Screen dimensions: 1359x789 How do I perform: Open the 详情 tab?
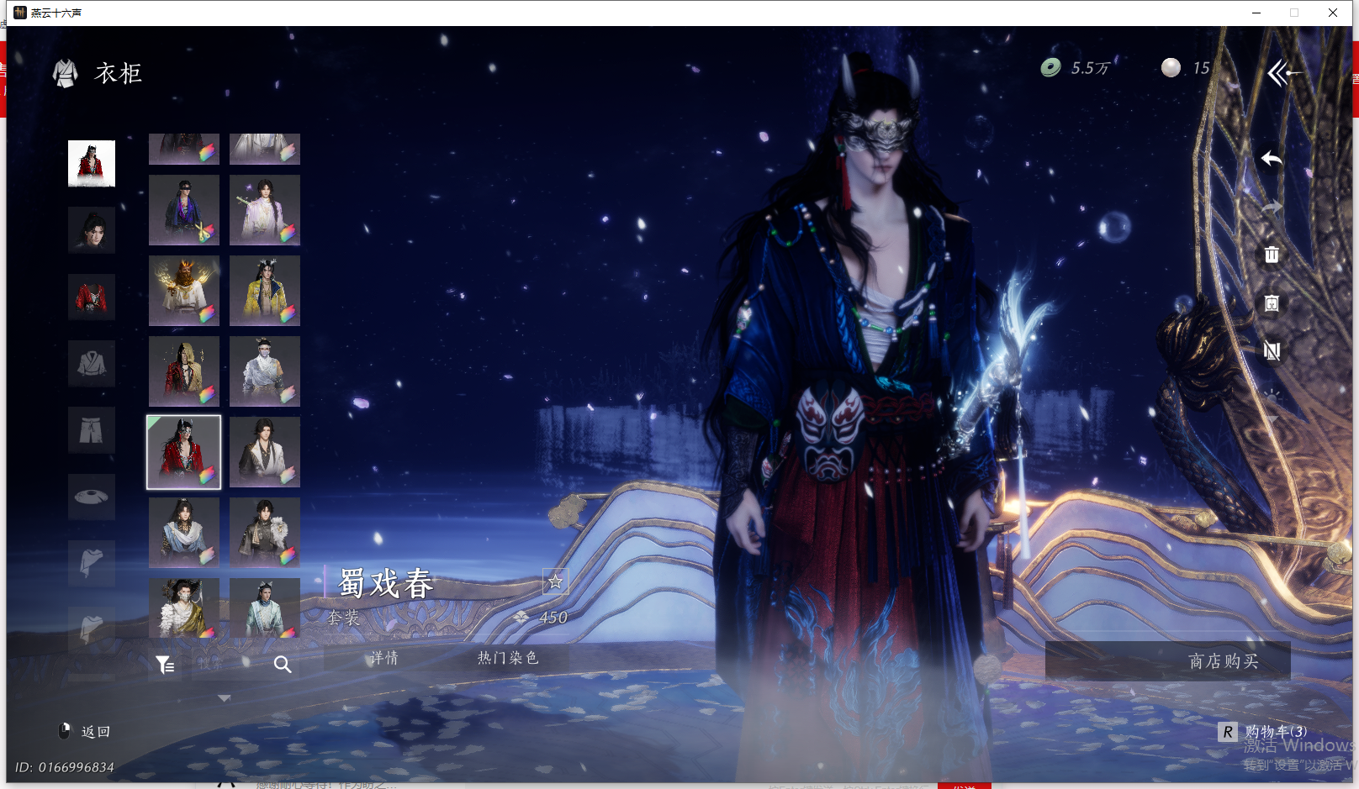pos(384,658)
